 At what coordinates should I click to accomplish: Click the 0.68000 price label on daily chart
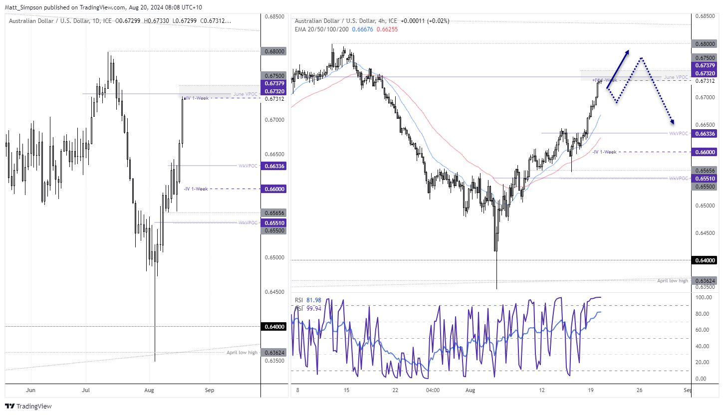273,51
